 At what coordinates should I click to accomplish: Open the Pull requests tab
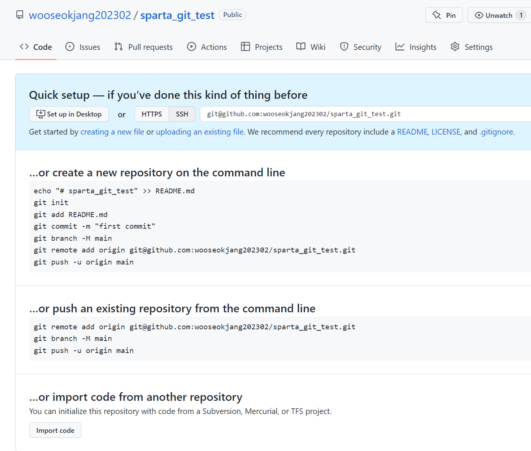pos(144,47)
